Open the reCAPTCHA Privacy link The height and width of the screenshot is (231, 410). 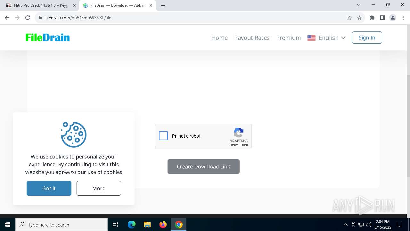[234, 145]
